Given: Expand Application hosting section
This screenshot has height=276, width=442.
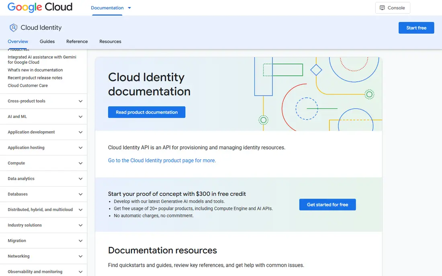Looking at the screenshot, I should point(43,147).
